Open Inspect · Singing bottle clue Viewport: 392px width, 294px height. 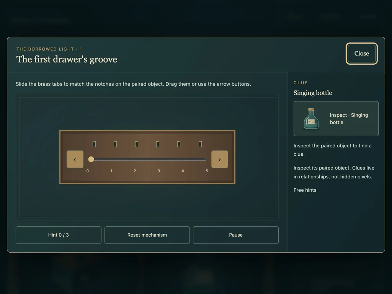[336, 119]
